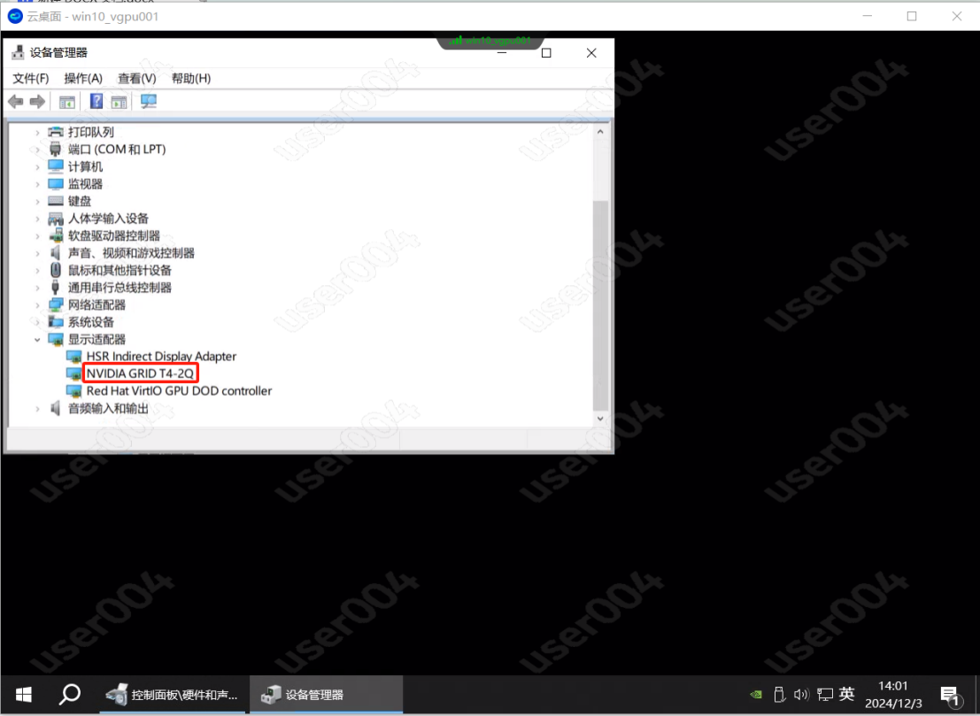Screen dimensions: 980x716
Task: Click the 鼠标和其他指针设备 mouse icon
Action: 56,270
